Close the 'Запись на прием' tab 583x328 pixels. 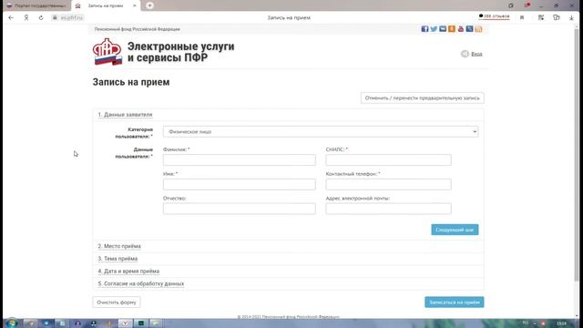135,5
